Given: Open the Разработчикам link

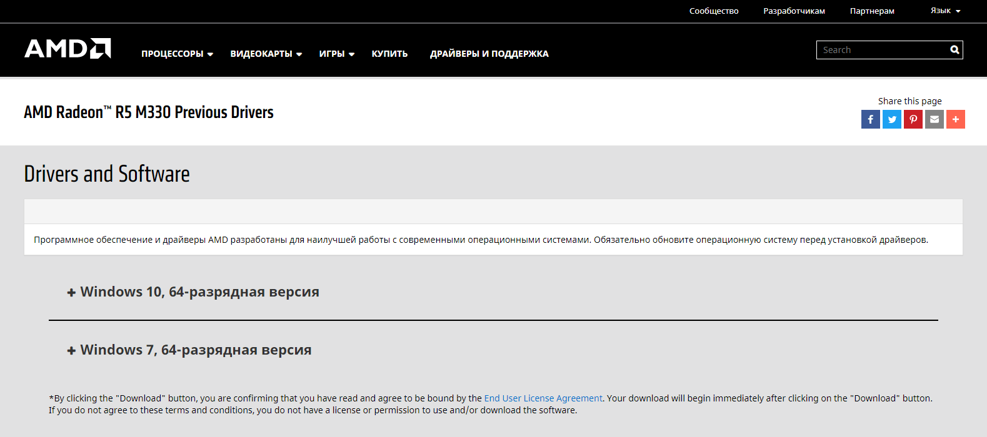Looking at the screenshot, I should coord(794,11).
